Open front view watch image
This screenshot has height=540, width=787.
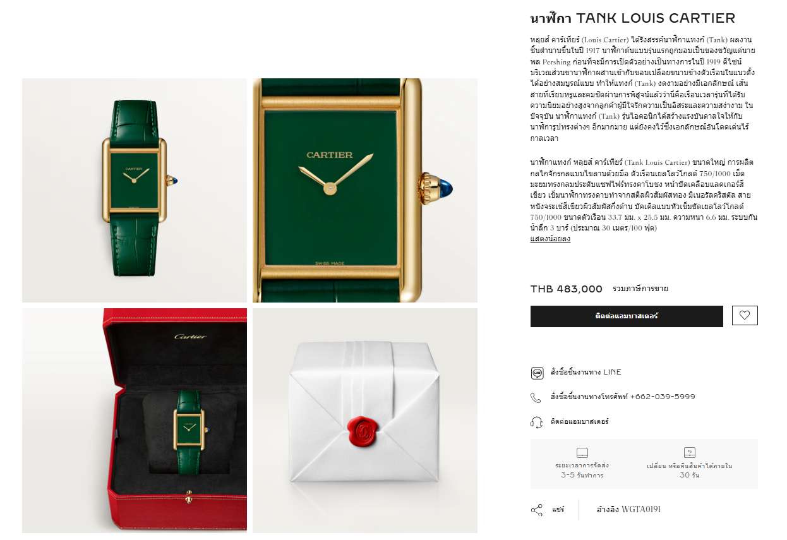[135, 190]
